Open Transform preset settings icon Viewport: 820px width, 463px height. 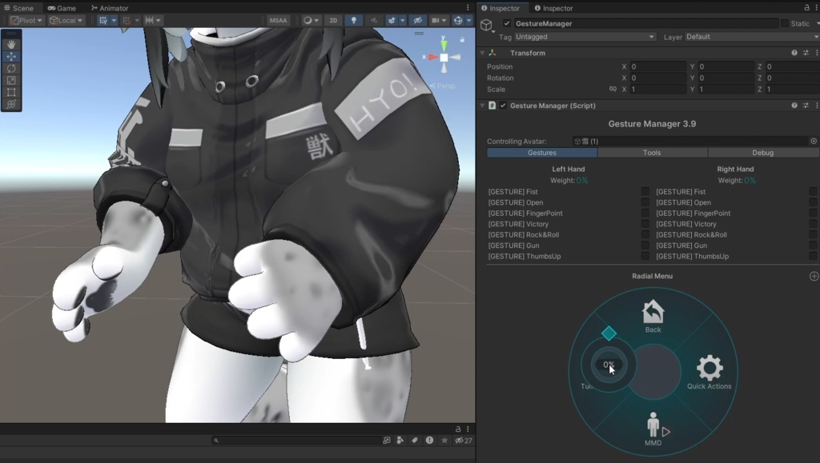[x=806, y=53]
